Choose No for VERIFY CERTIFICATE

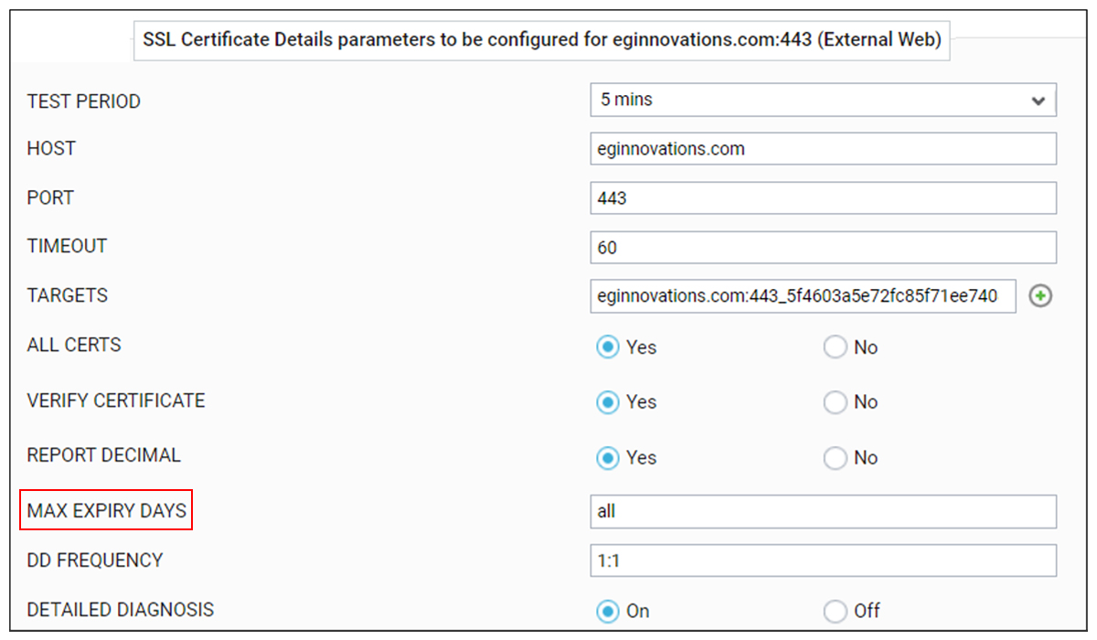tap(836, 402)
